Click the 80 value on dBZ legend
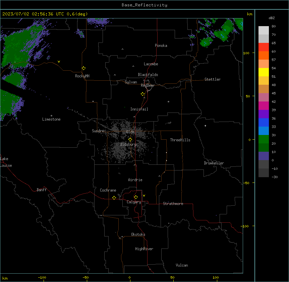This screenshot has height=282, width=289. pyautogui.click(x=274, y=26)
